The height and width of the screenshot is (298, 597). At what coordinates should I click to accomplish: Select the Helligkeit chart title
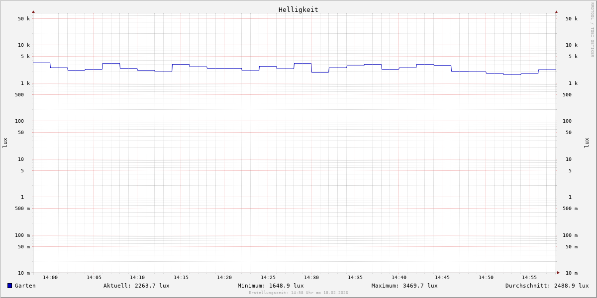click(298, 9)
